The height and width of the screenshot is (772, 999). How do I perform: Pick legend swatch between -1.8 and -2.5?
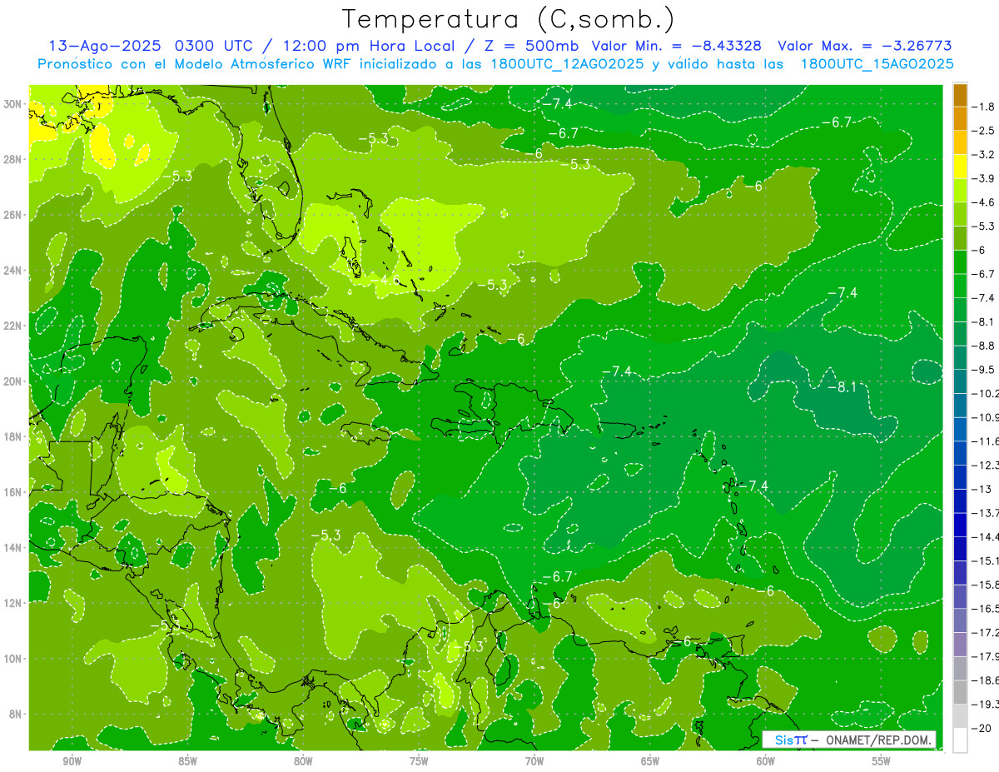pos(960,118)
